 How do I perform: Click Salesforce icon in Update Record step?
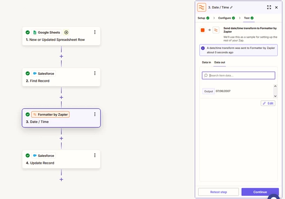(x=35, y=155)
